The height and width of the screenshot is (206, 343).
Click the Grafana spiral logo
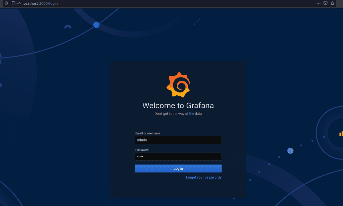pyautogui.click(x=178, y=85)
